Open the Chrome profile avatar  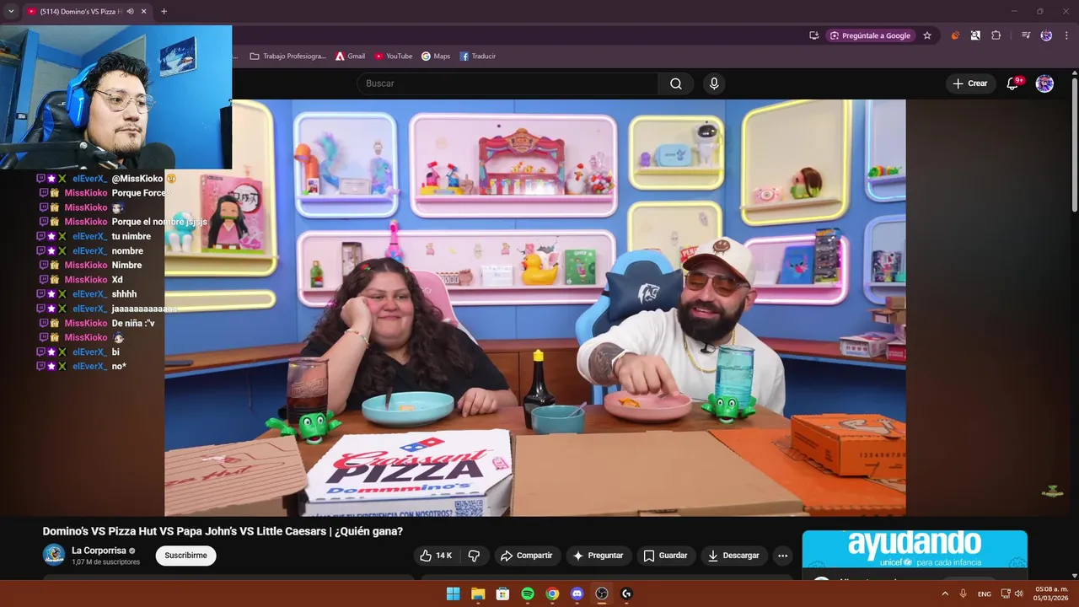(x=1046, y=35)
